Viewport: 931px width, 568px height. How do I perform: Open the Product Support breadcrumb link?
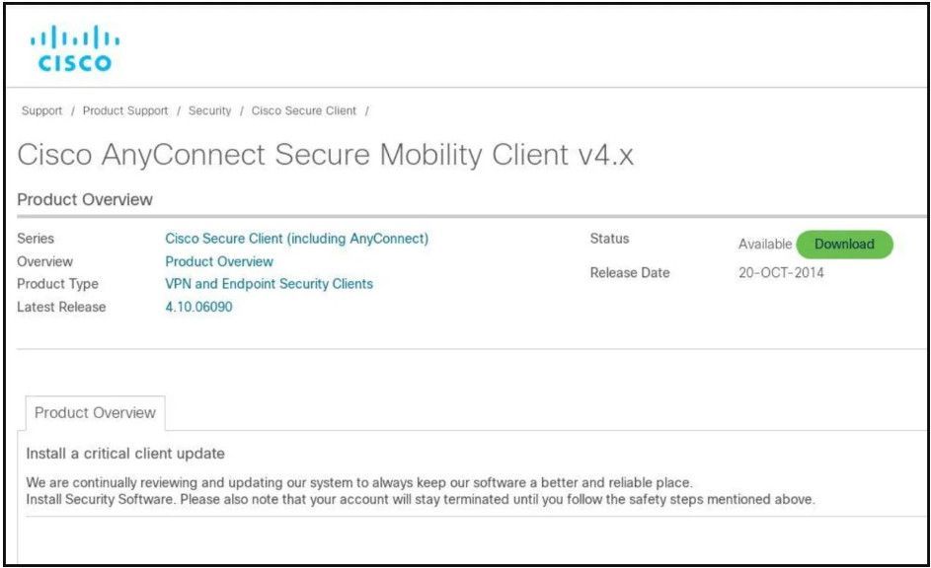pos(125,110)
